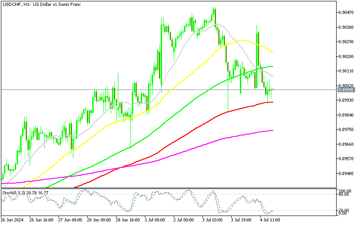This screenshot has width=360, height=225.
Task: Click the 0.90200 price scale label
Action: point(346,57)
